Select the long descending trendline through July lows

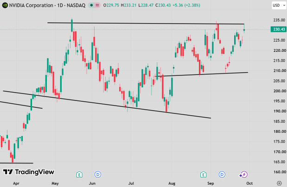click(x=107, y=104)
